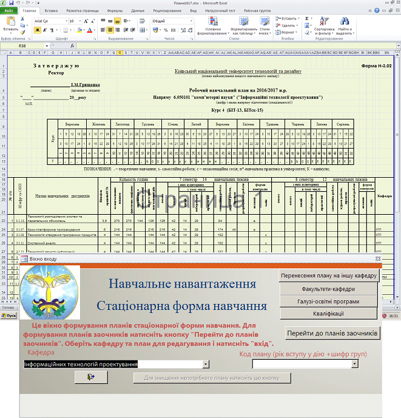Click the increase decimal icon

(183, 30)
